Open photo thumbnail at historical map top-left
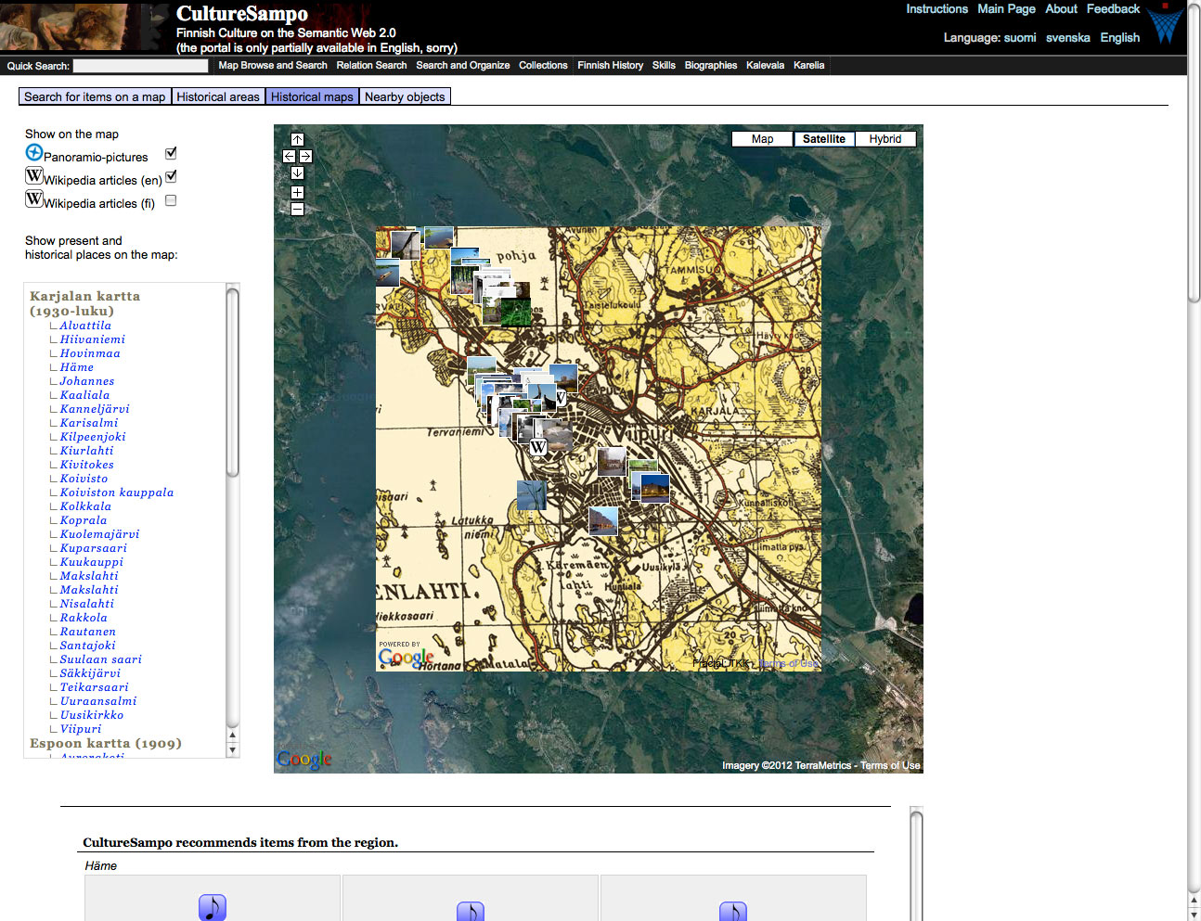1201x921 pixels. click(405, 245)
